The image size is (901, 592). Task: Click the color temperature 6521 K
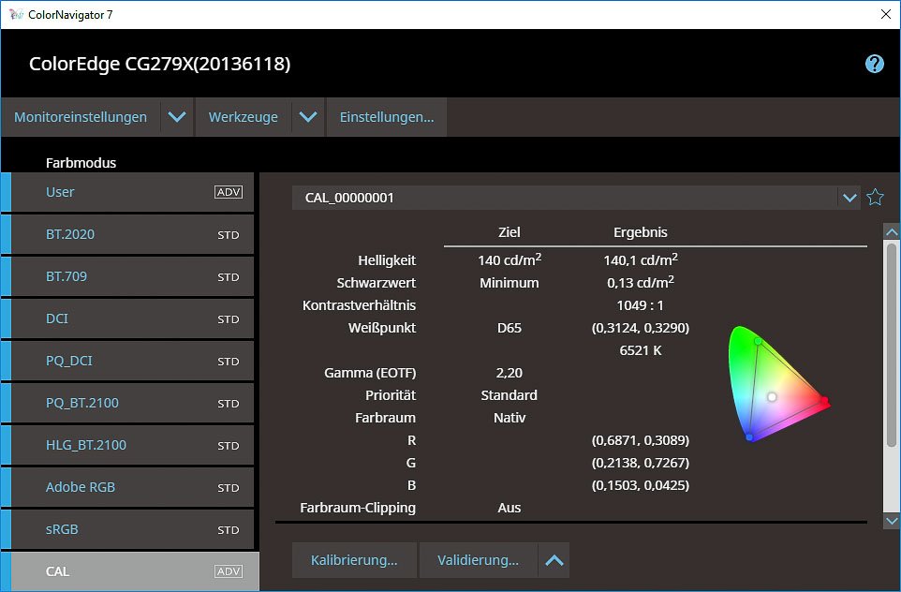point(640,350)
